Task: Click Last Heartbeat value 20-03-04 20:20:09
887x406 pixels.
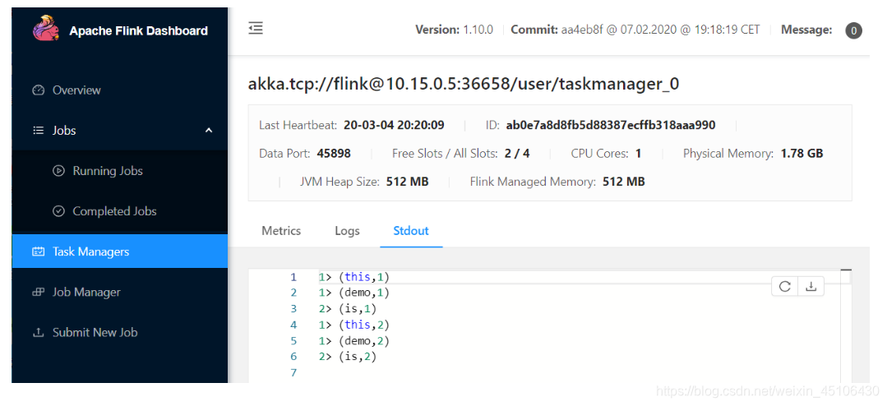Action: coord(394,125)
